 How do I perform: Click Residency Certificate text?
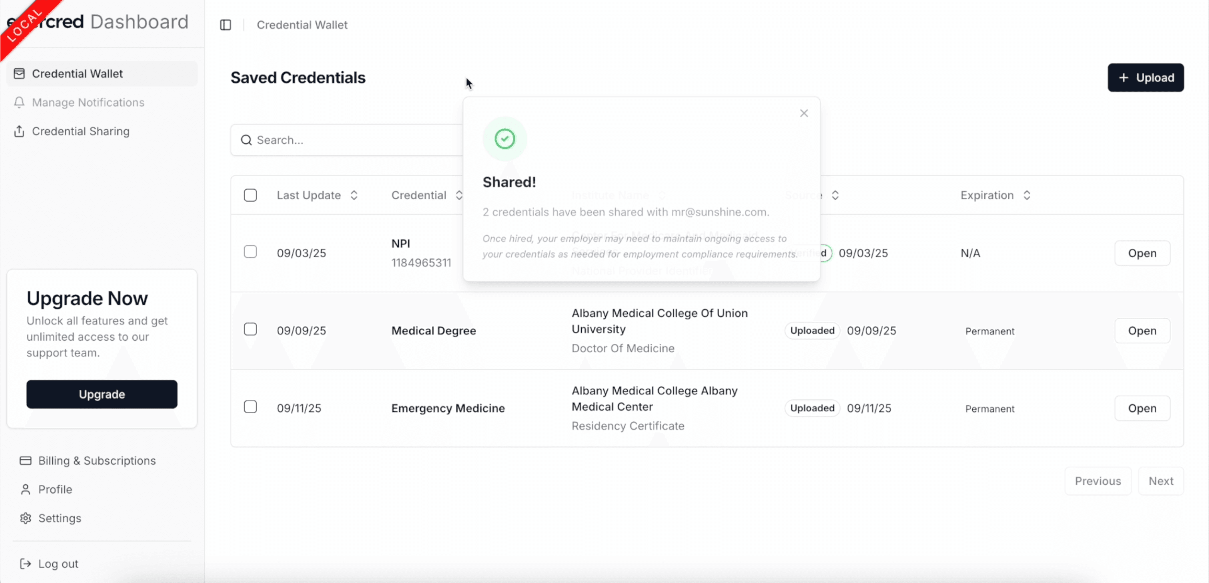(x=628, y=426)
